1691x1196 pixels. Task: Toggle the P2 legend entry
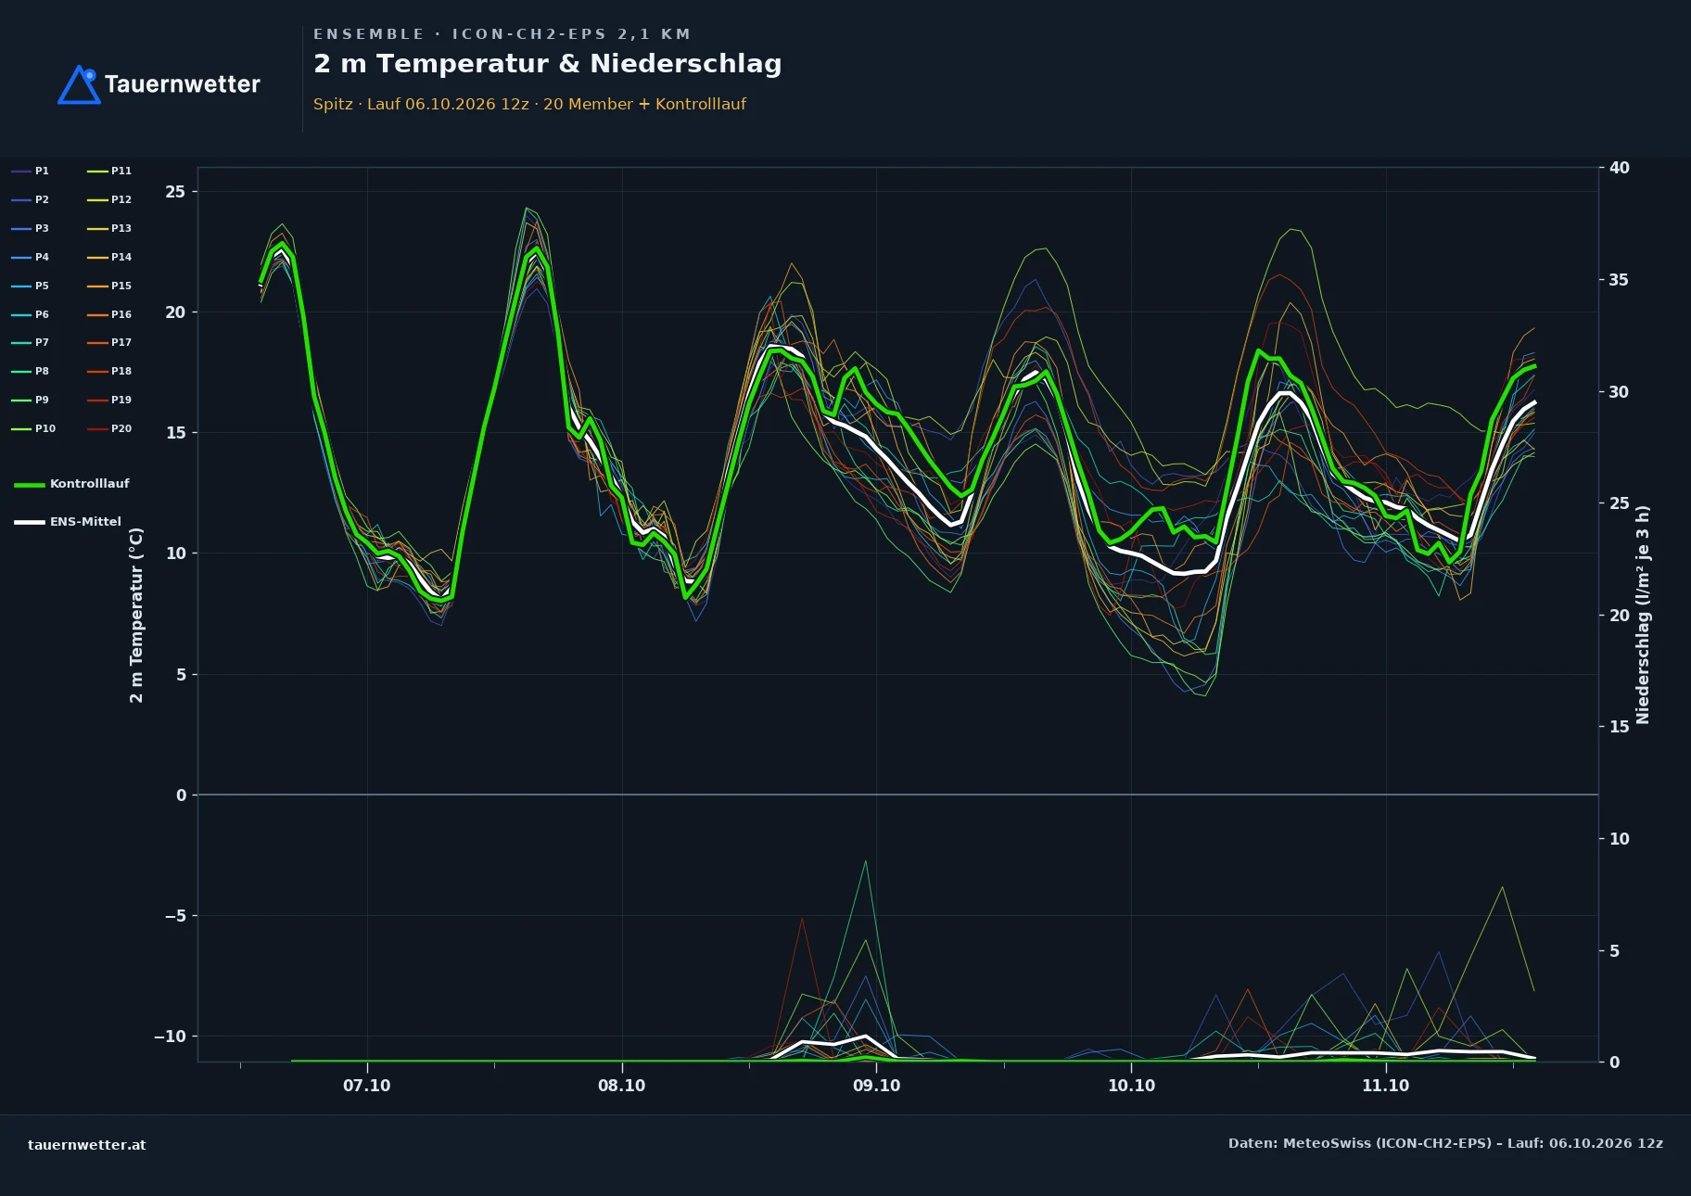pos(31,199)
